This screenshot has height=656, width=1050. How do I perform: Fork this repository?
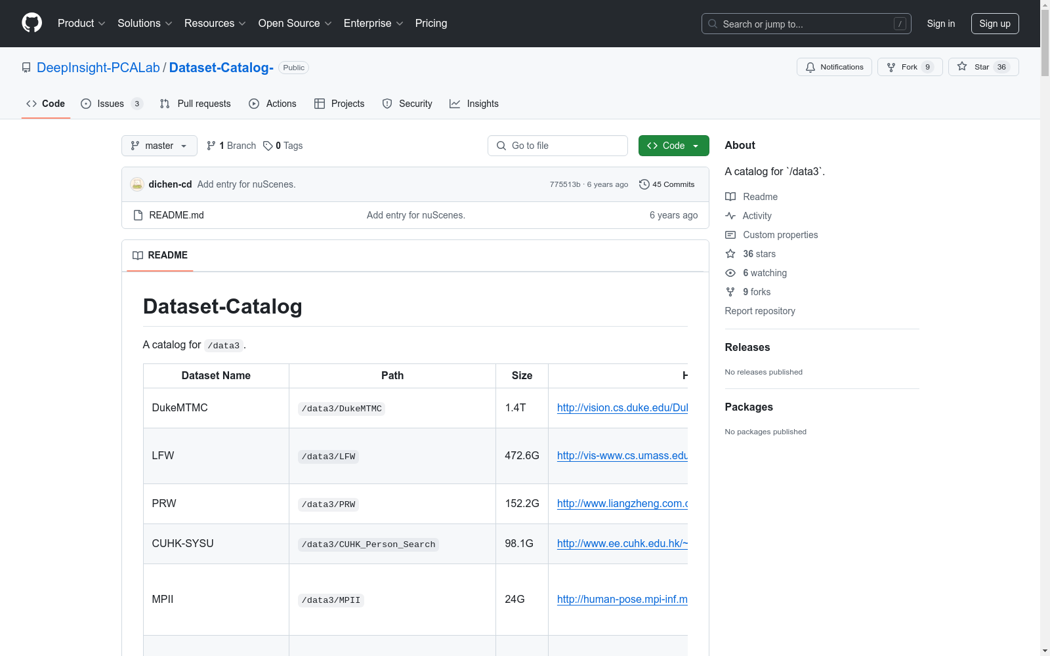910,67
